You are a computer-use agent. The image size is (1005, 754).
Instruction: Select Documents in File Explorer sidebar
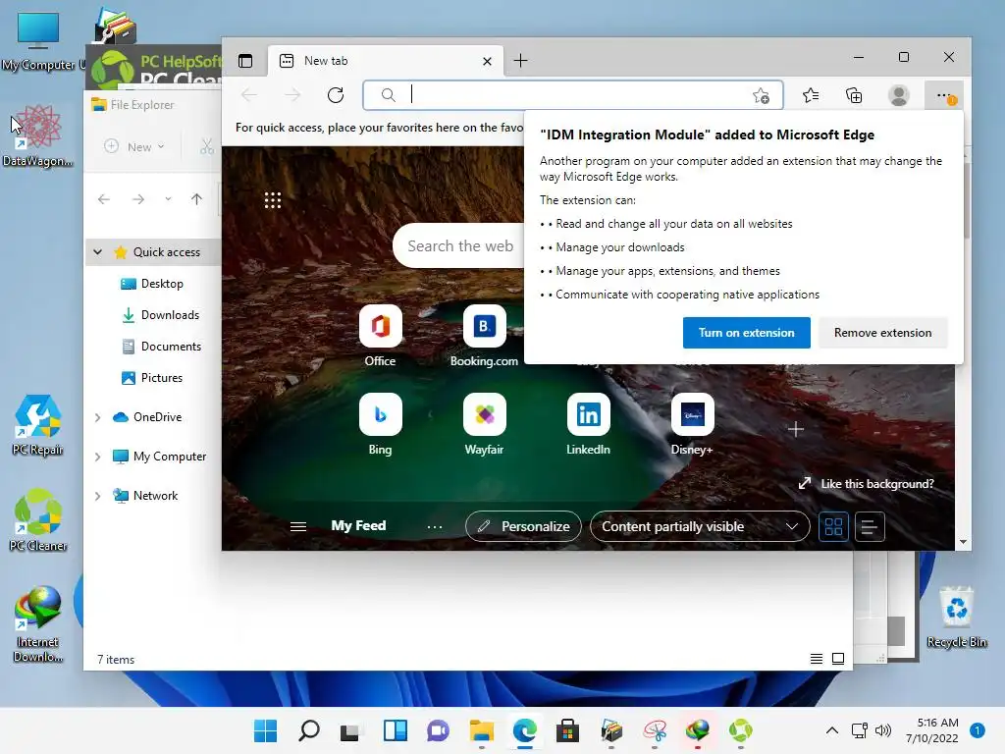[162, 347]
